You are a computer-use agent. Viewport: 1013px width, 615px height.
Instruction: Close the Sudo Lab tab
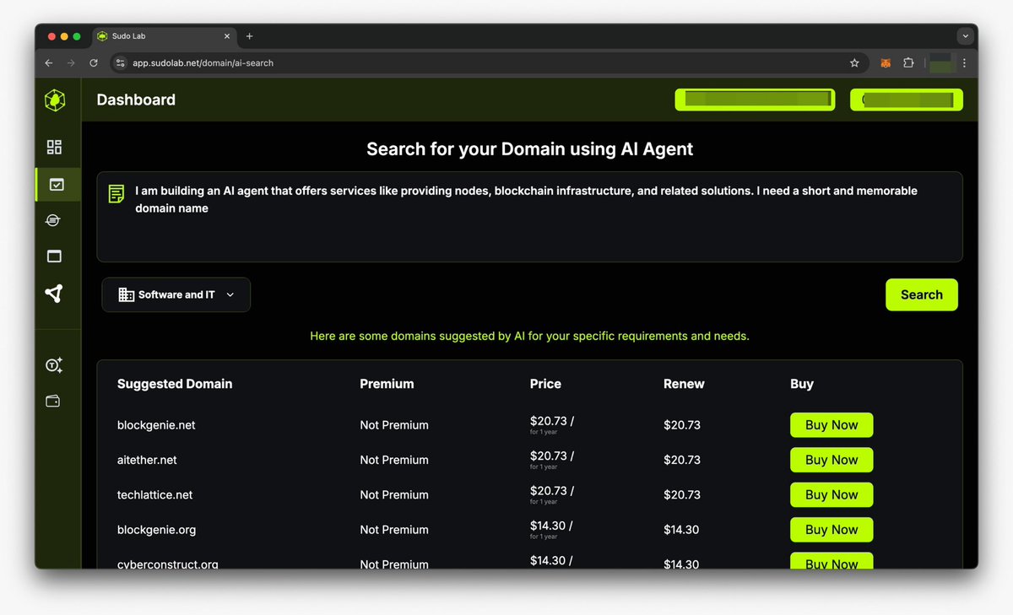pyautogui.click(x=227, y=36)
